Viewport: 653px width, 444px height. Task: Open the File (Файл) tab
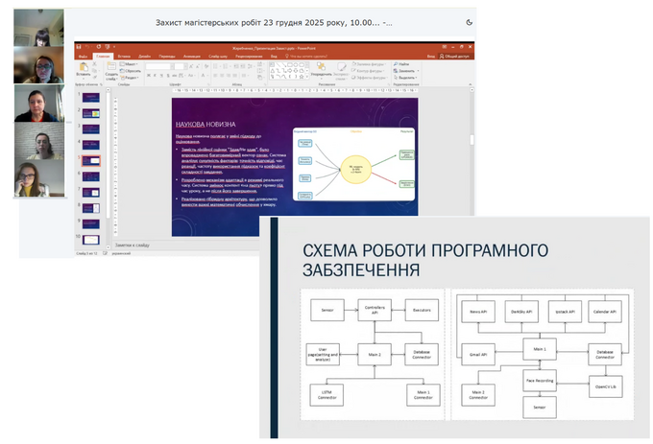83,57
